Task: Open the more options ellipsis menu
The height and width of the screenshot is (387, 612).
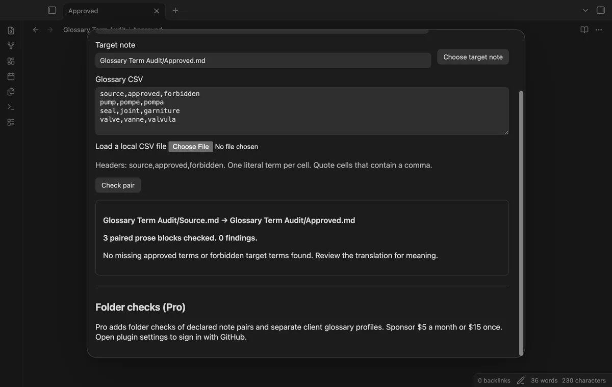Action: pyautogui.click(x=599, y=30)
